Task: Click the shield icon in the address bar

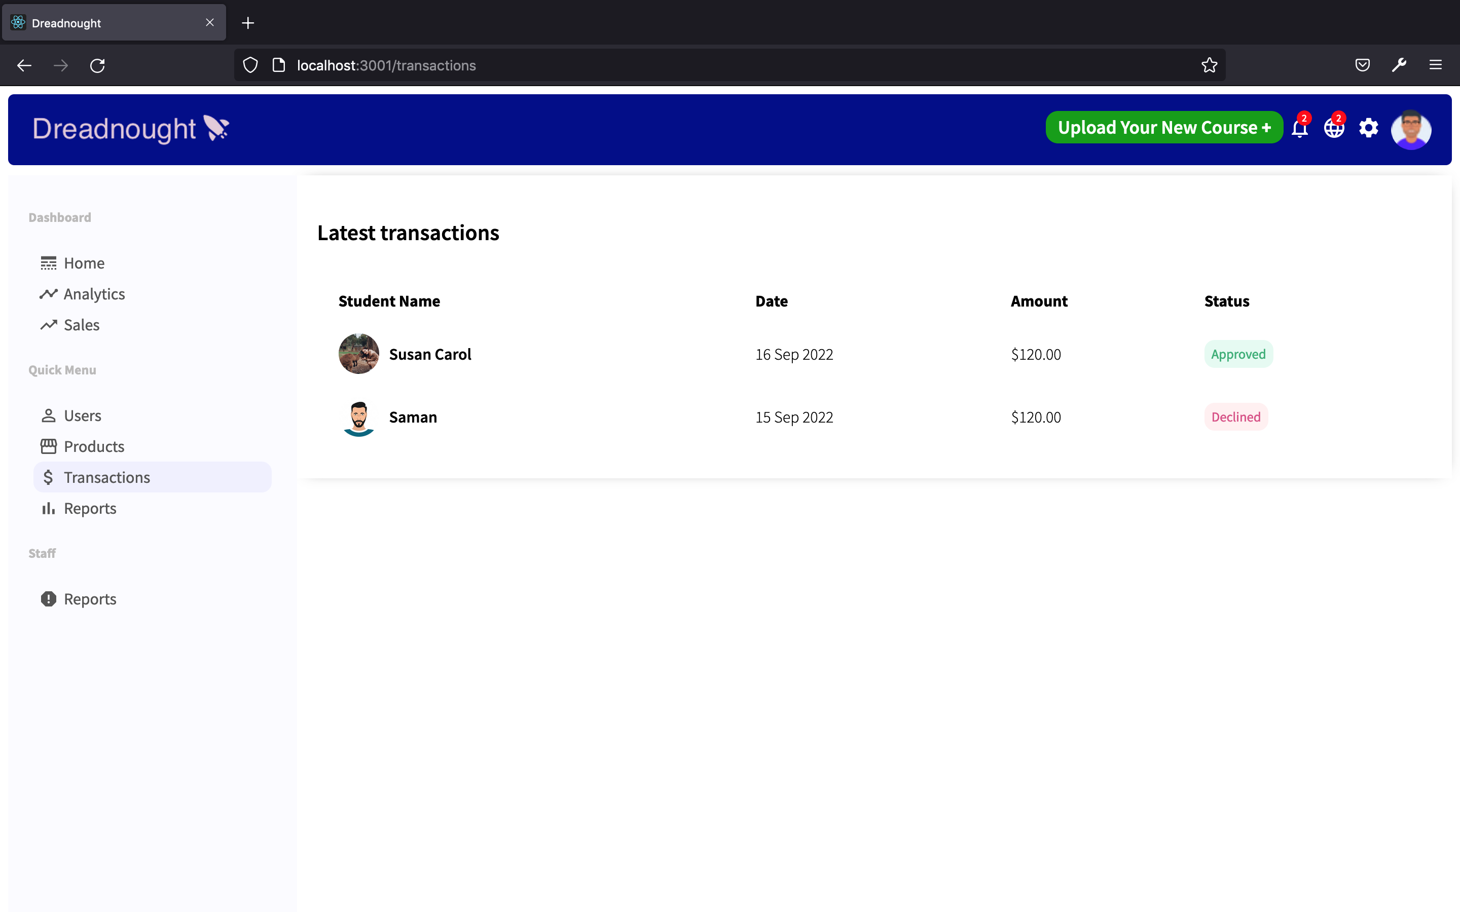Action: [x=250, y=65]
